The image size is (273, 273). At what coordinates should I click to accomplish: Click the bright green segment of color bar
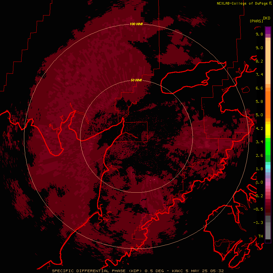[x=268, y=146]
